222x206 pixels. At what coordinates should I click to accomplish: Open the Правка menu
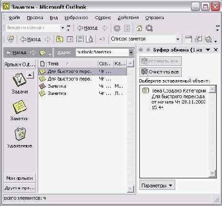(x=35, y=18)
